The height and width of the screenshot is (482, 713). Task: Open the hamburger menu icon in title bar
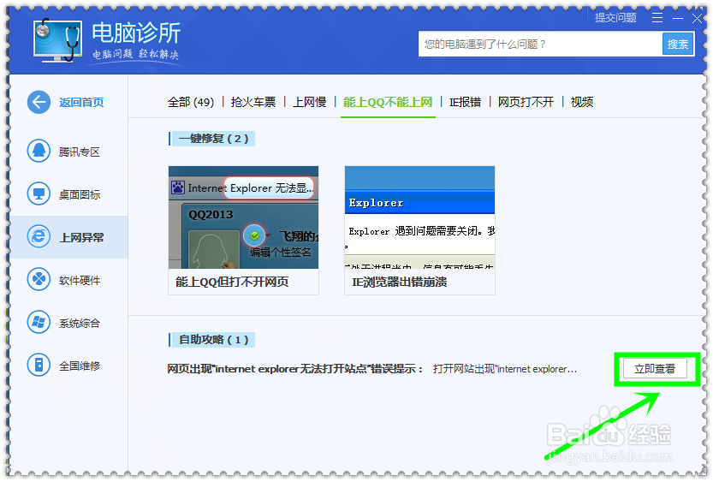[x=657, y=18]
